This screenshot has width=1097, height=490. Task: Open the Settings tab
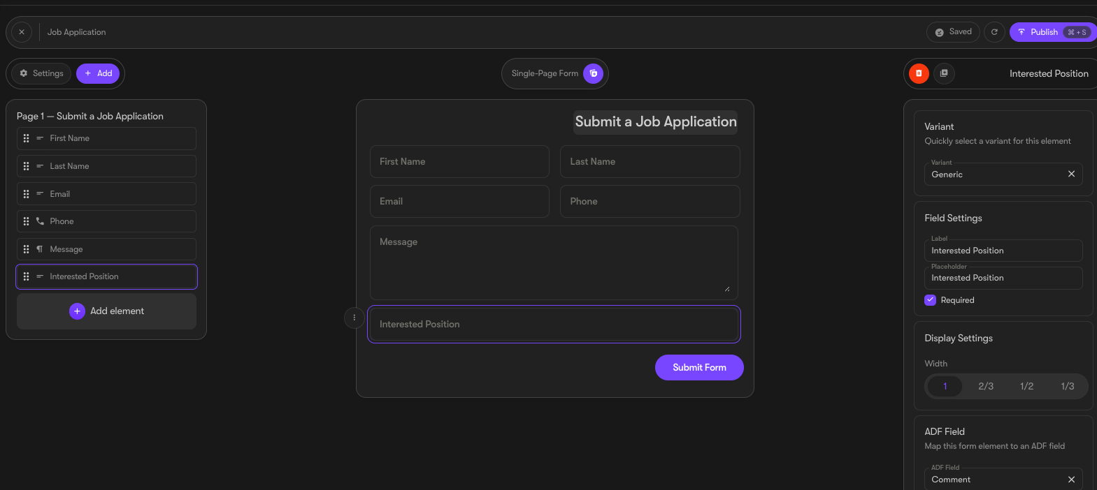(x=41, y=73)
